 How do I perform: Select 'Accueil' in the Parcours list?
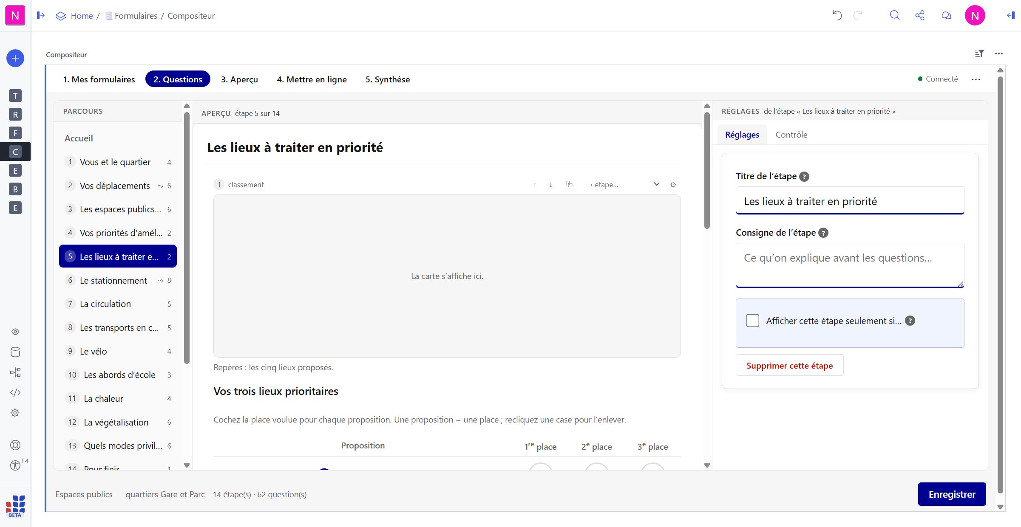click(x=118, y=138)
